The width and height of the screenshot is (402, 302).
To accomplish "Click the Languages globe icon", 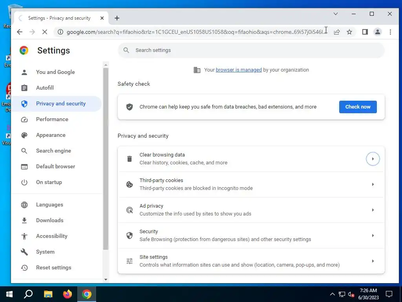I will coord(24,204).
